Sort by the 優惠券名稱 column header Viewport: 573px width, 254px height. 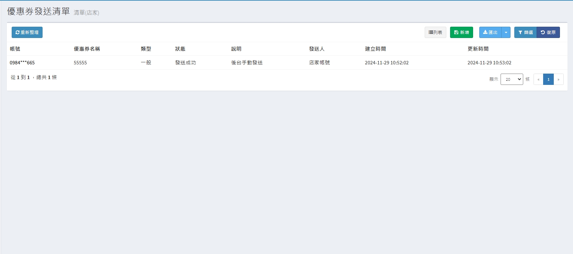click(x=87, y=49)
